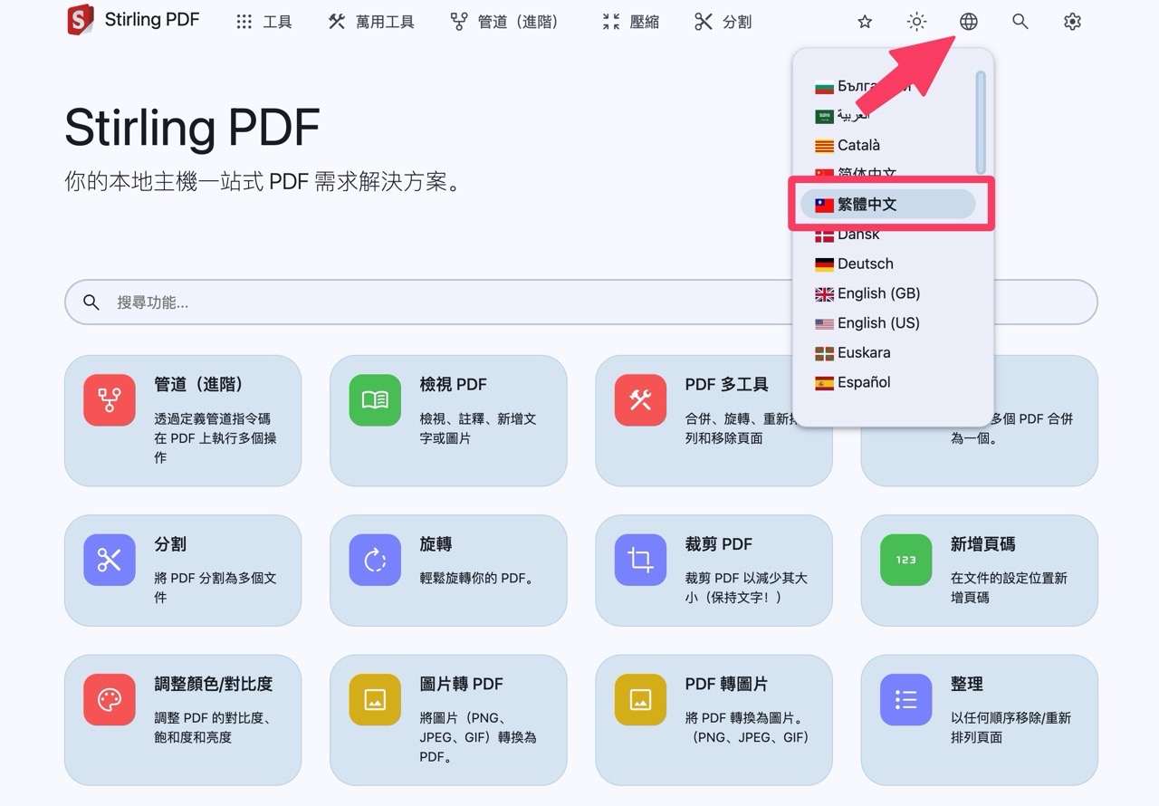Click the 搜尋功能 search field
1159x806 pixels.
[581, 302]
